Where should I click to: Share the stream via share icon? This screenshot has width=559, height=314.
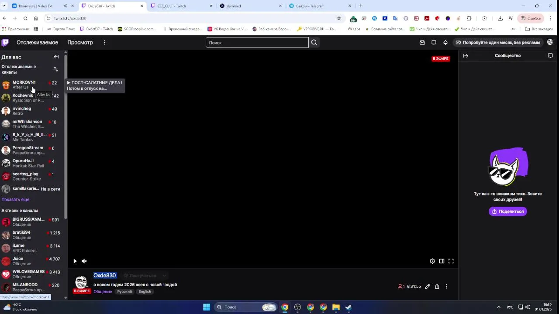(x=437, y=287)
